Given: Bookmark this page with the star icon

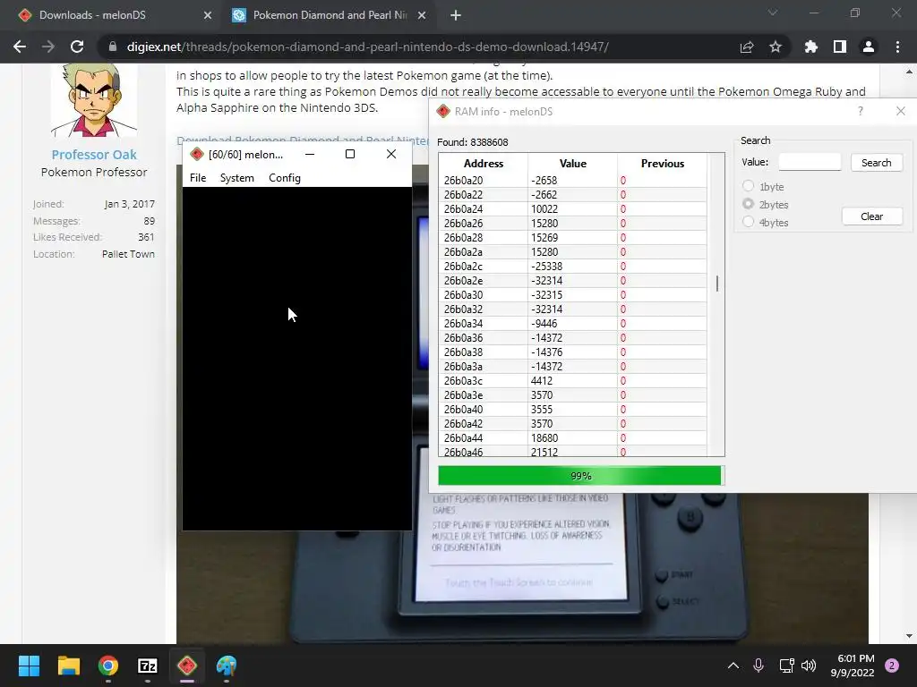Looking at the screenshot, I should click(x=776, y=47).
